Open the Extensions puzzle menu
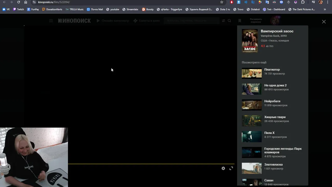Viewport: 332px width, 187px height. 303,2
